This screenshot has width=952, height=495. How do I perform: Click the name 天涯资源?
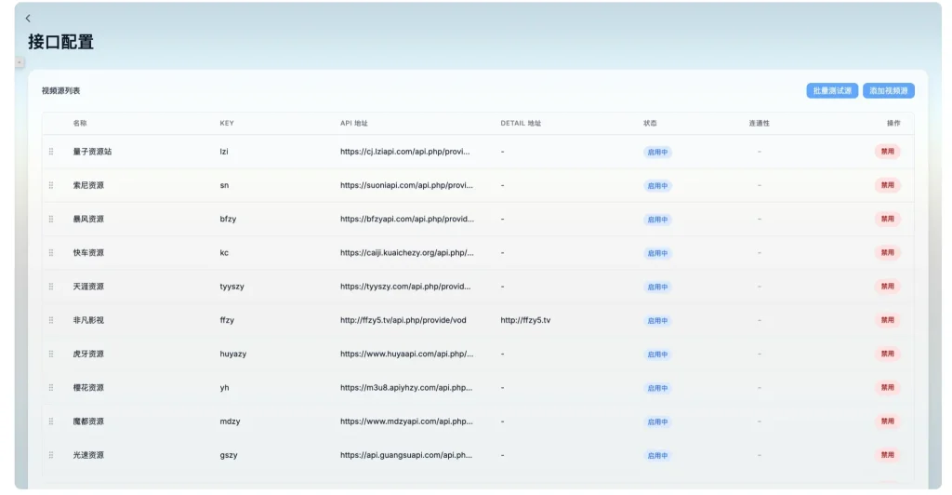click(88, 286)
